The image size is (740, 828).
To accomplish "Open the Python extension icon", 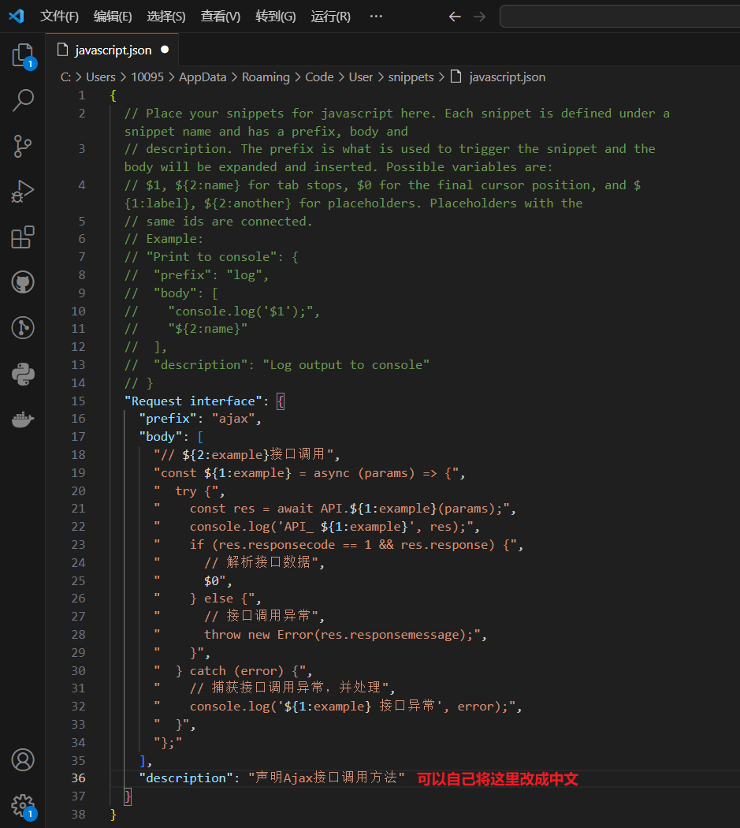I will click(x=23, y=374).
